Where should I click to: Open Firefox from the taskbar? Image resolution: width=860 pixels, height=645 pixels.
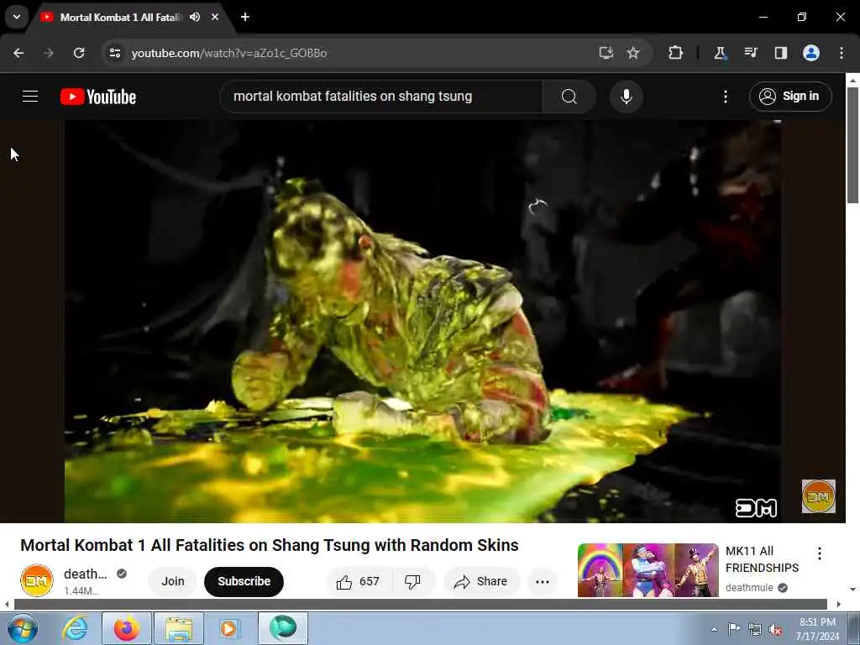click(126, 628)
